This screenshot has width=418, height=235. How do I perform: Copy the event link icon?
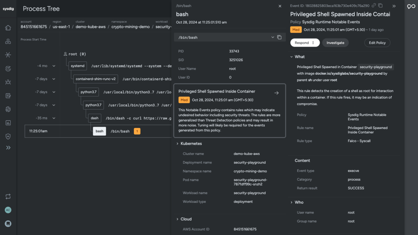click(x=374, y=6)
